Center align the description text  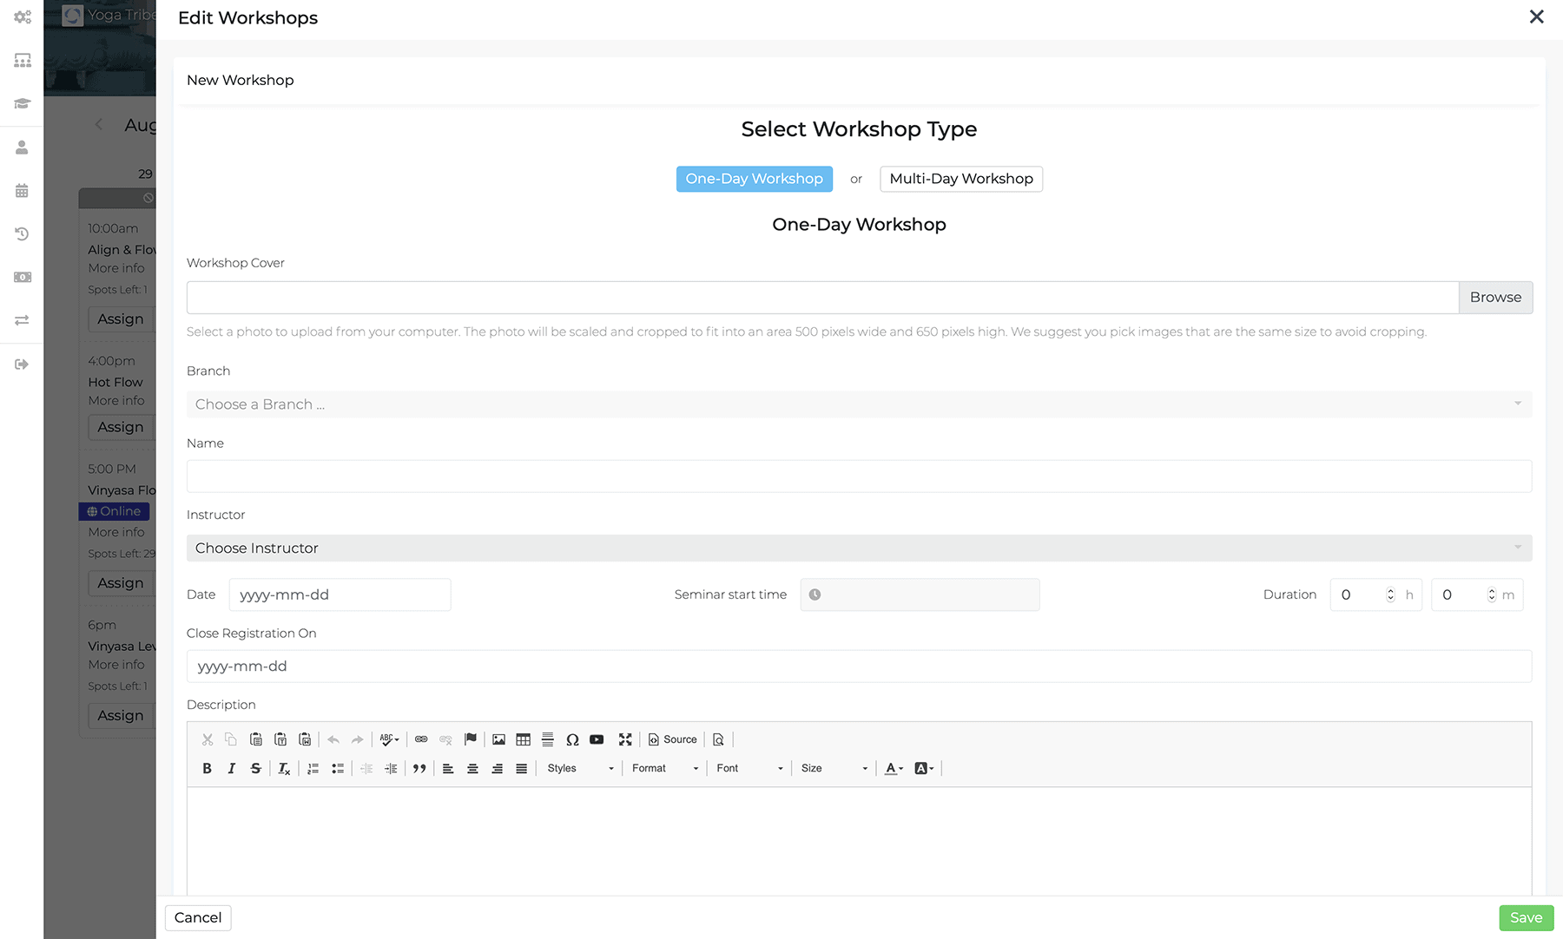tap(472, 768)
